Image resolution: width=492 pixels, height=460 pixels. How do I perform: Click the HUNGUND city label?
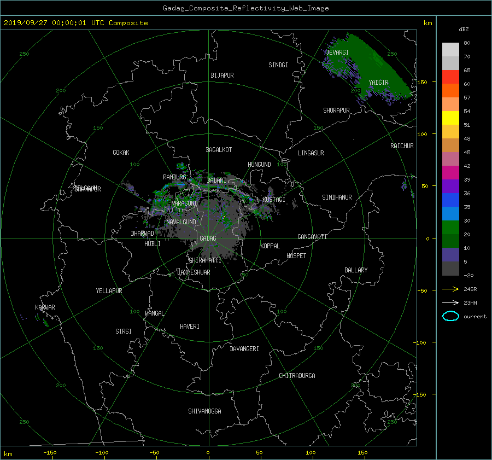pyautogui.click(x=259, y=165)
